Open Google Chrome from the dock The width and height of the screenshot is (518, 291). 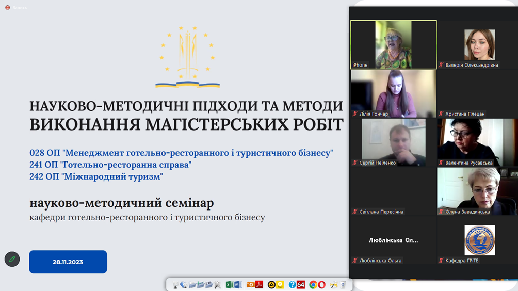(x=313, y=285)
